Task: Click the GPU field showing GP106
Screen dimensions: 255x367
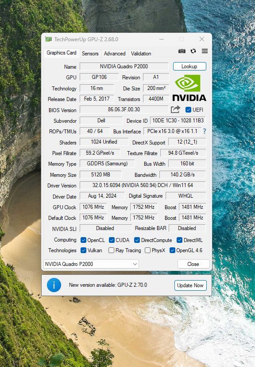Action: click(x=99, y=77)
